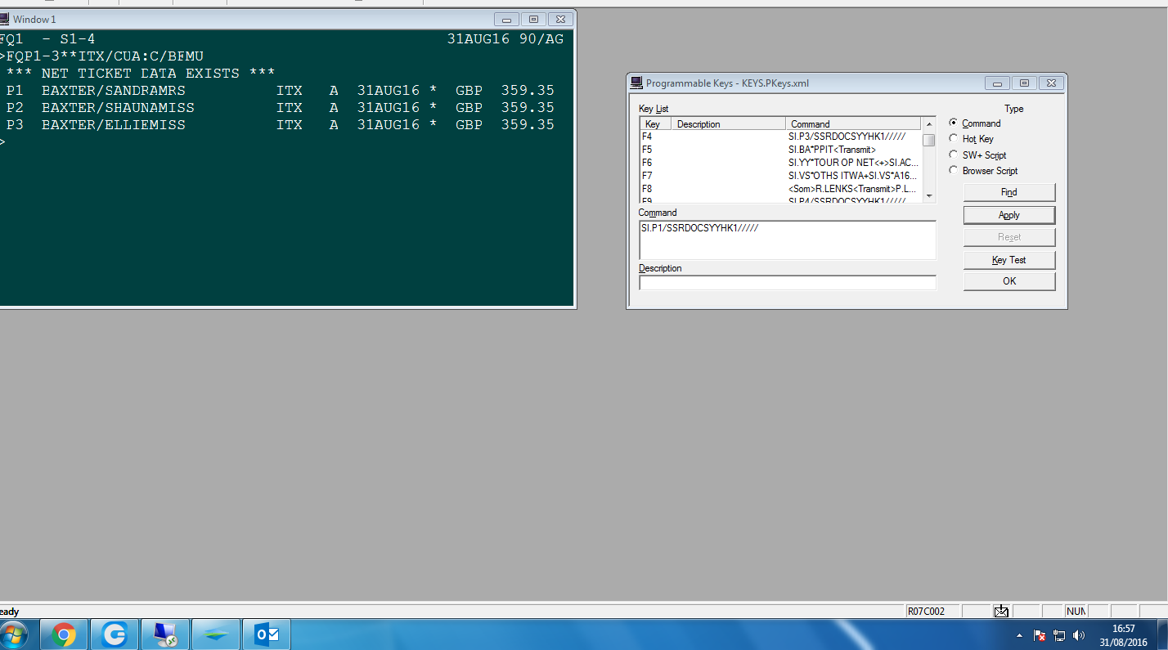Click passenger BAXTER/SANDRAMRS in terminal

(x=114, y=91)
